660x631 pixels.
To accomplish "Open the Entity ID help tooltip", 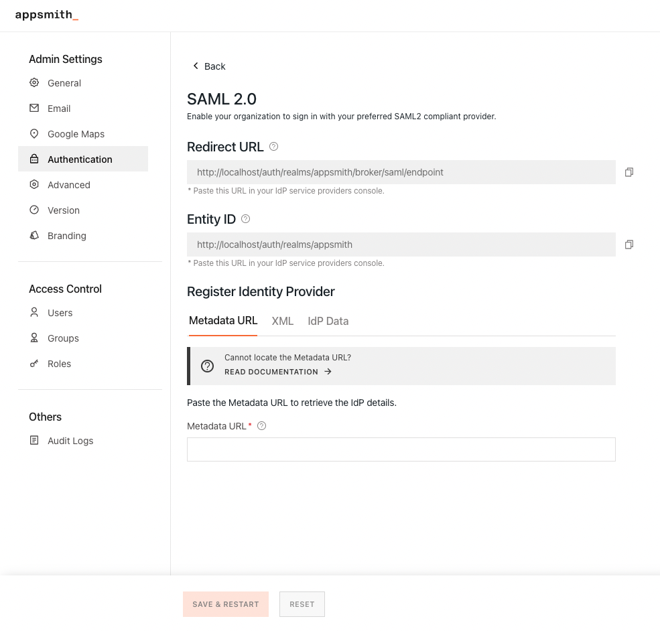I will tap(245, 218).
